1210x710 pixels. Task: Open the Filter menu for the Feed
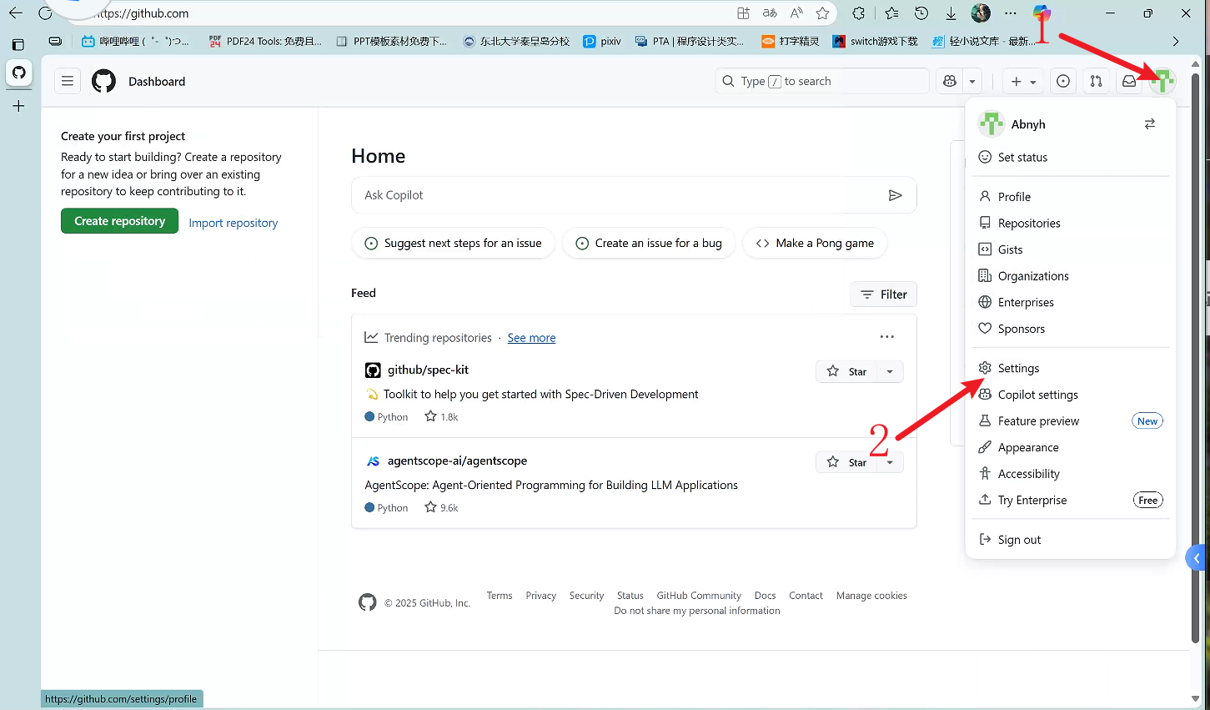click(x=884, y=295)
